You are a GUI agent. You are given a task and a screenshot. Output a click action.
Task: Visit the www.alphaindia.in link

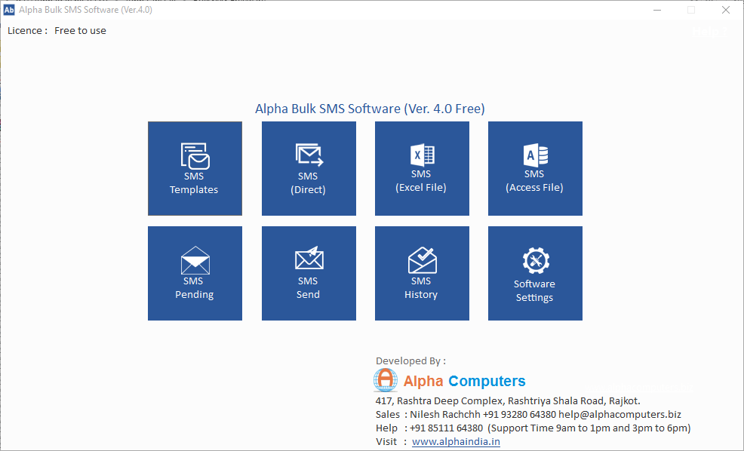[456, 442]
